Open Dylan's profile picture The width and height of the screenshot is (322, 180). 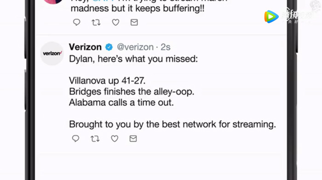pos(53,2)
